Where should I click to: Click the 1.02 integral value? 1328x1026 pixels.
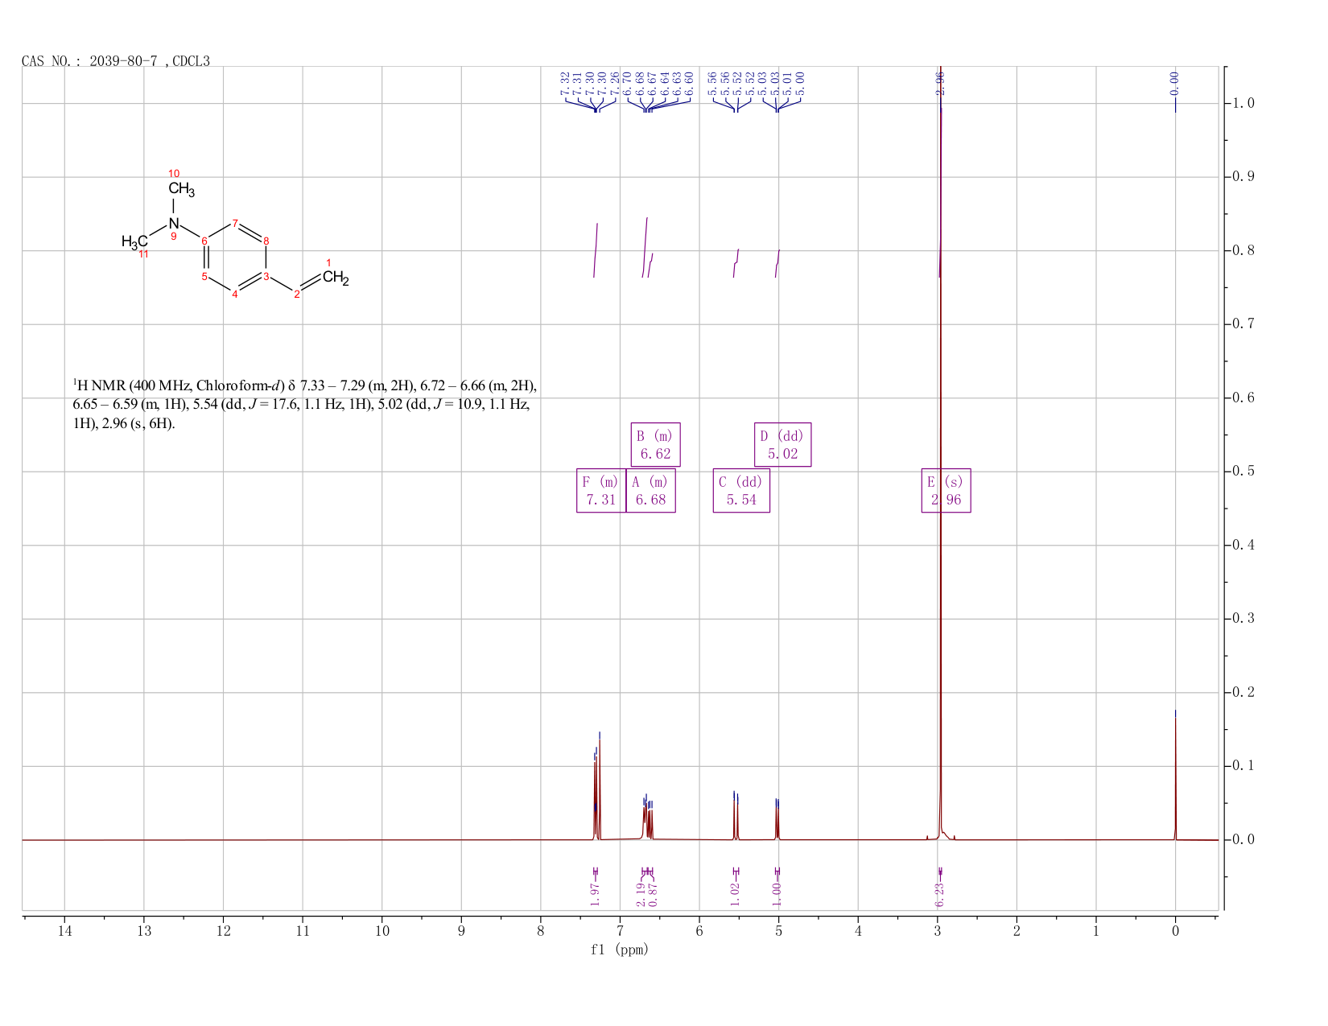(x=736, y=893)
